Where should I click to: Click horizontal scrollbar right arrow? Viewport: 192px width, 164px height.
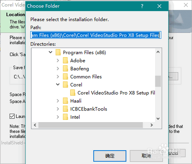(x=152, y=125)
